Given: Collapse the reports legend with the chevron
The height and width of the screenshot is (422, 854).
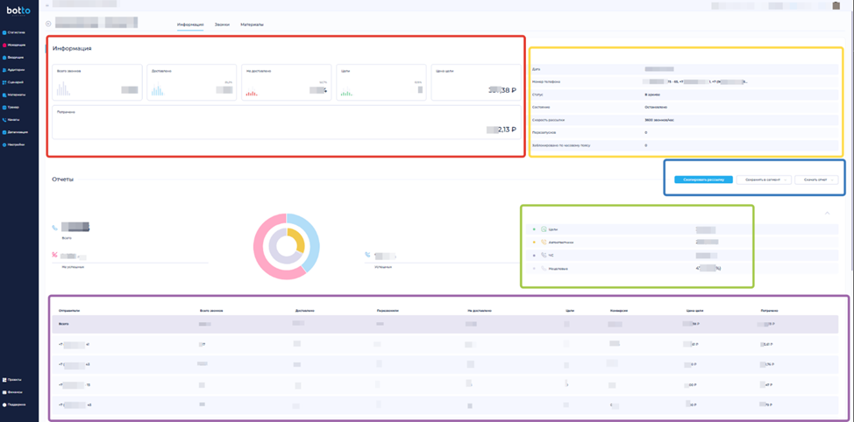Looking at the screenshot, I should [825, 213].
